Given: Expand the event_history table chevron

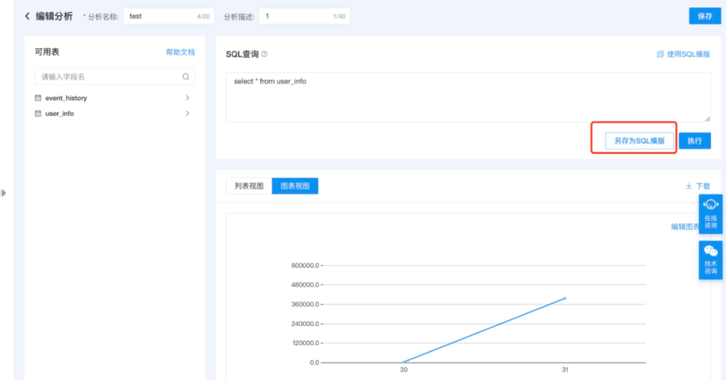Looking at the screenshot, I should point(187,98).
